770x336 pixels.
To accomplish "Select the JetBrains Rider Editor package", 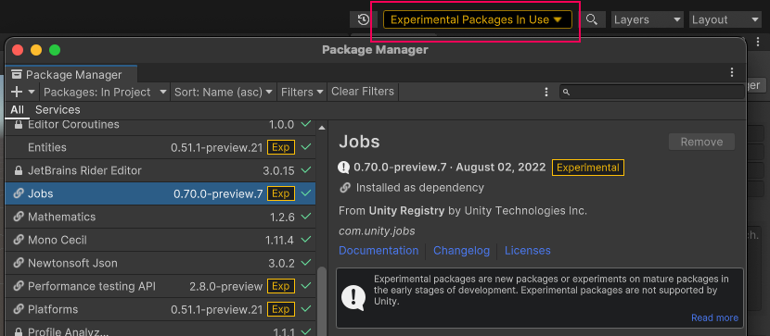I will (160, 170).
